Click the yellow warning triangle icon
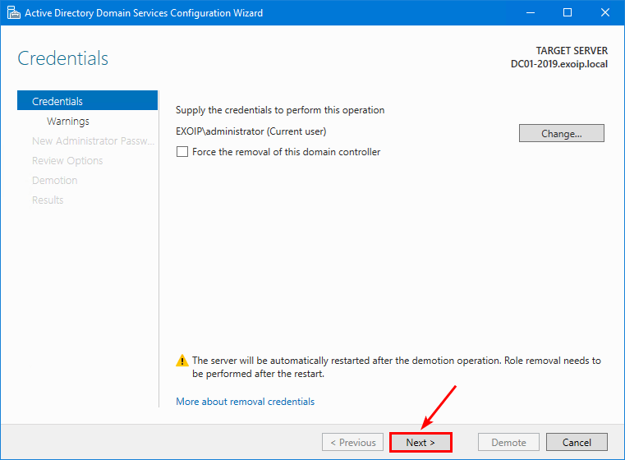Viewport: 625px width, 460px height. pos(182,361)
